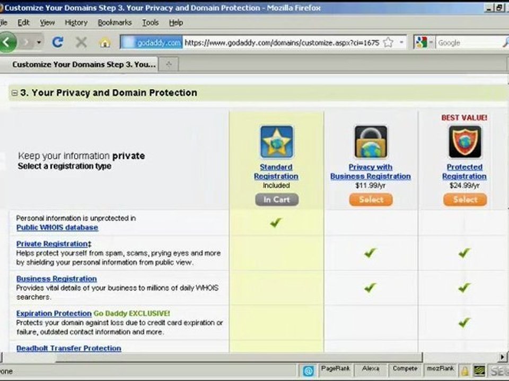
Task: Click the green Back navigation button
Action: 7,42
